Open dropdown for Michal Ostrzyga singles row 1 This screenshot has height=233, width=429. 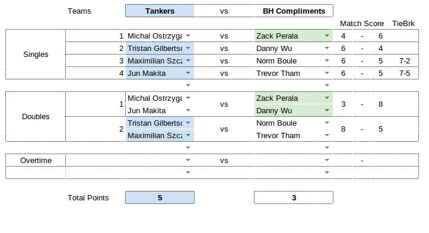[x=188, y=36]
